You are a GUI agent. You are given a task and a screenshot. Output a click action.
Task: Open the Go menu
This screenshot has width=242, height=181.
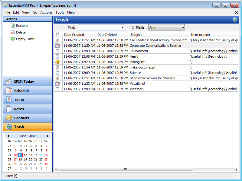35,12
